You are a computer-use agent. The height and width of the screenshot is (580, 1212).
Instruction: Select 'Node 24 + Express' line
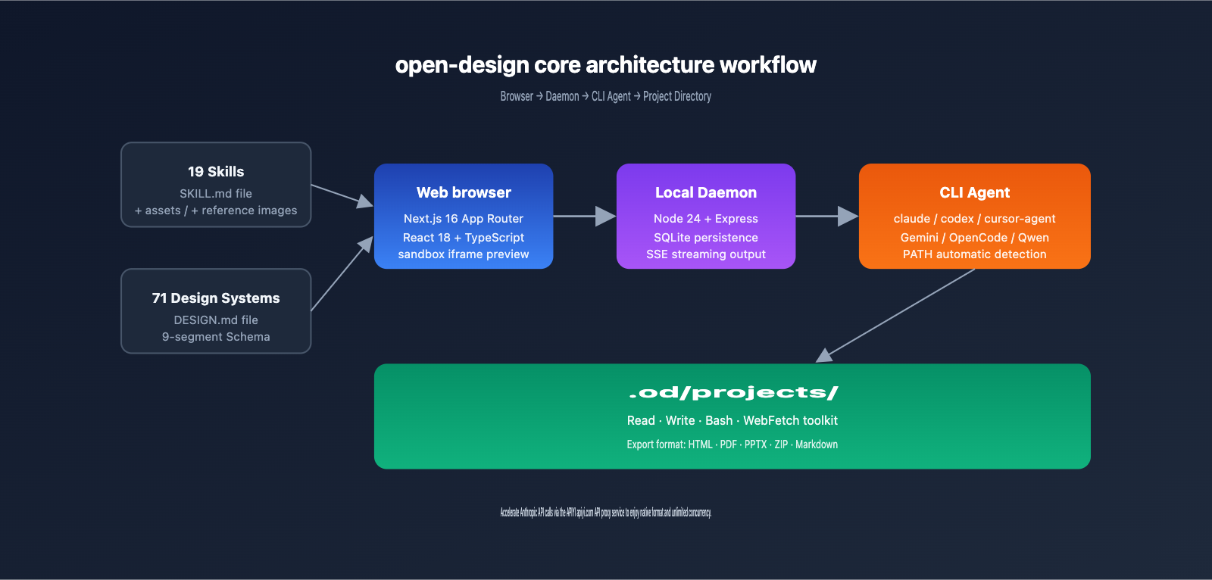click(706, 219)
